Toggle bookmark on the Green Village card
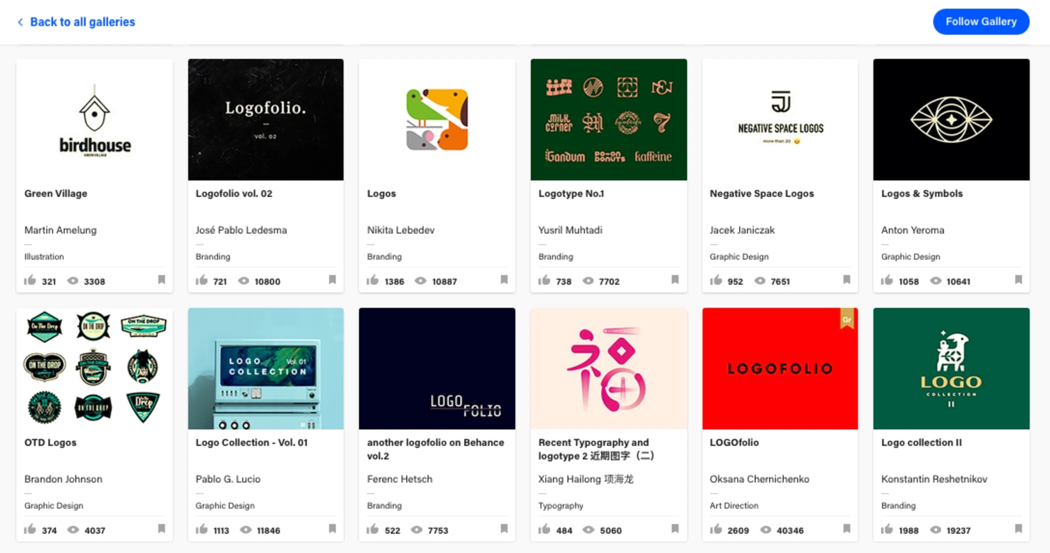The image size is (1050, 553). pos(161,280)
